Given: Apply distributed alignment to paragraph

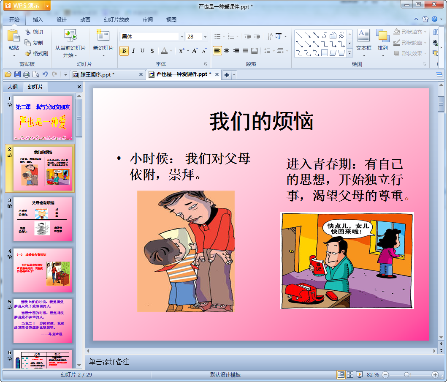Looking at the screenshot, I should (x=255, y=51).
